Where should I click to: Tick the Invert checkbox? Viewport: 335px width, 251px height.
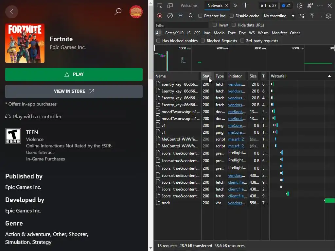(215, 25)
